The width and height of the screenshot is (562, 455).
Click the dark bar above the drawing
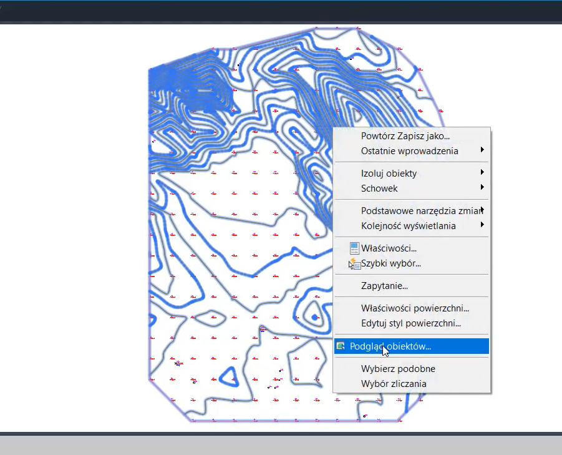pyautogui.click(x=281, y=11)
